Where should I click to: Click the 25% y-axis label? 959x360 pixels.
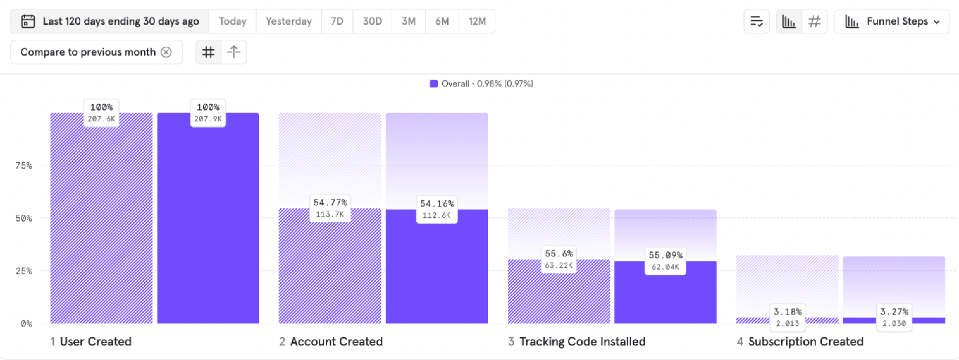click(x=24, y=271)
